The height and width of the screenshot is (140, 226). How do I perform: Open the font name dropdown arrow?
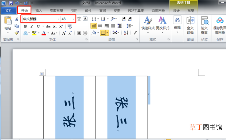click(x=59, y=19)
